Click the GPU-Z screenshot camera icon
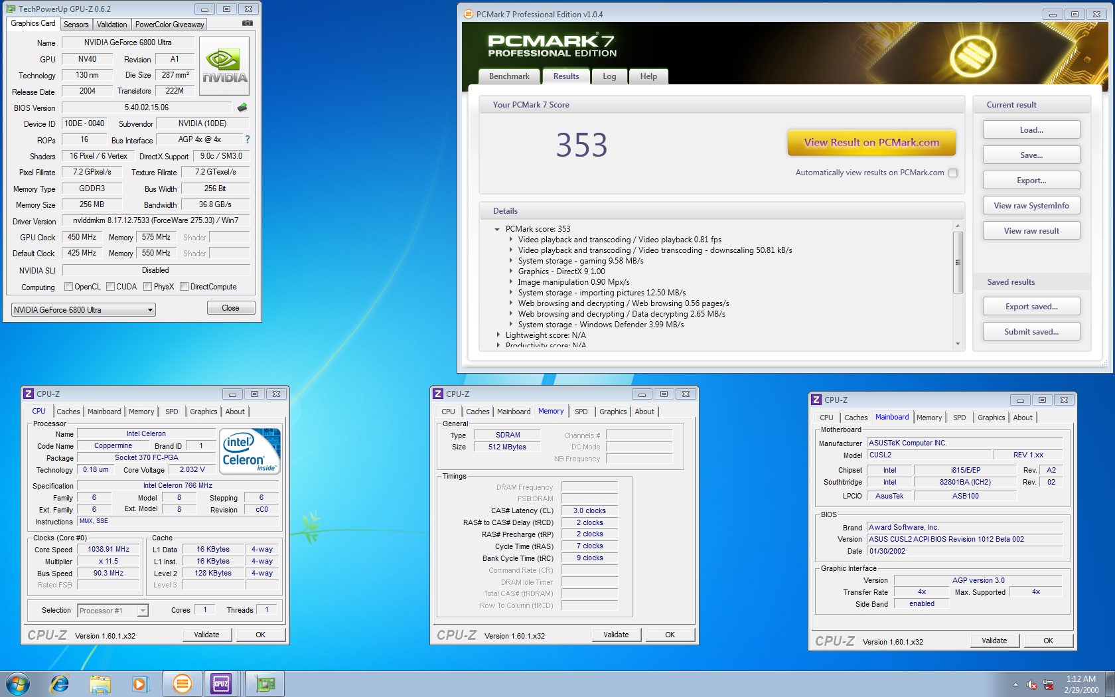1115x697 pixels. pyautogui.click(x=247, y=23)
